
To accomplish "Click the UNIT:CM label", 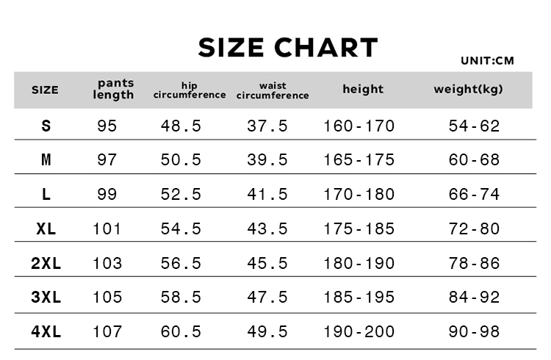I will tap(487, 60).
